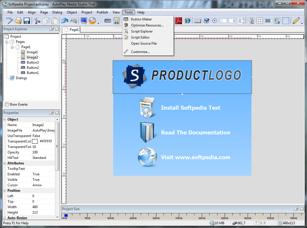307x228 pixels.
Task: Collapse the Auto-Resize properties section
Action: (5, 218)
